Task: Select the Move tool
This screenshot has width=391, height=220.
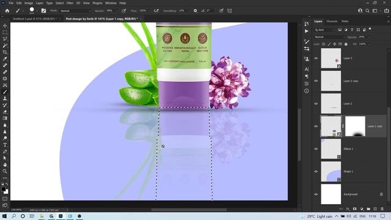Action: click(x=5, y=26)
